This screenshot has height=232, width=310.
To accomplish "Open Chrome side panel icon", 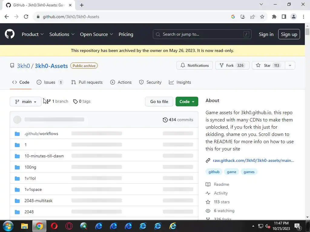I will (284, 17).
